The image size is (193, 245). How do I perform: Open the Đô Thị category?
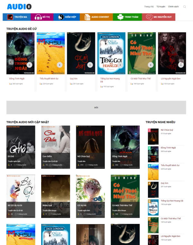[44, 17]
